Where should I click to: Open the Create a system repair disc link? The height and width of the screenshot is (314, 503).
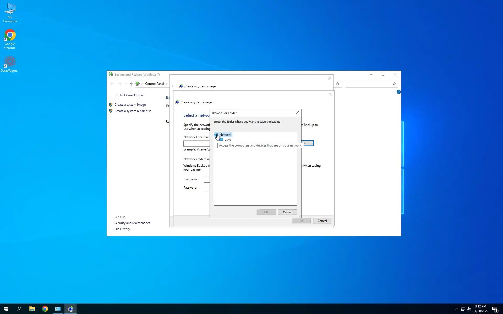pyautogui.click(x=133, y=111)
